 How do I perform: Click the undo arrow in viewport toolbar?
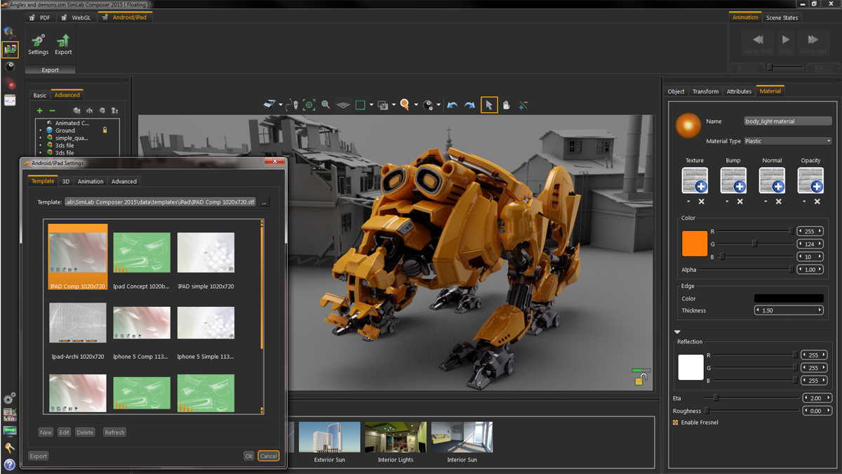click(x=453, y=105)
